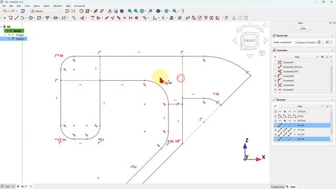Open the Sketcher workbench selector
This screenshot has width=336, height=189.
tap(46, 11)
